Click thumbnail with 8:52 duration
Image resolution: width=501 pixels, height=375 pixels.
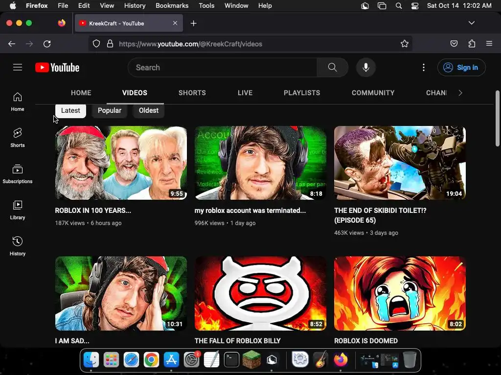(x=260, y=293)
